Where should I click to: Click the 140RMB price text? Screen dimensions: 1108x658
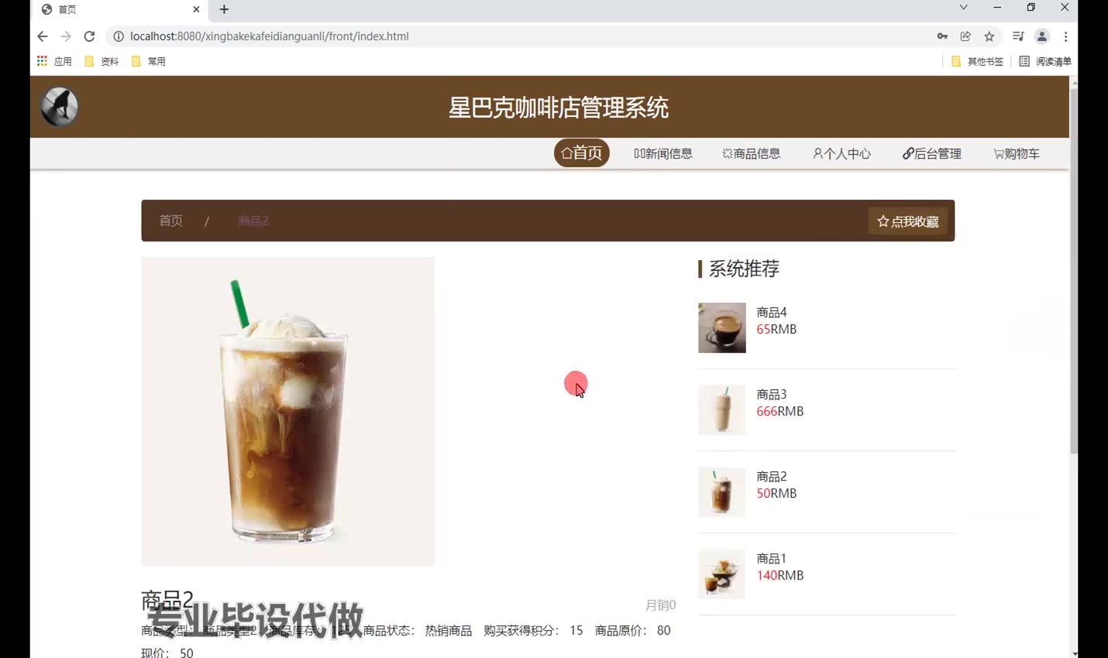780,575
